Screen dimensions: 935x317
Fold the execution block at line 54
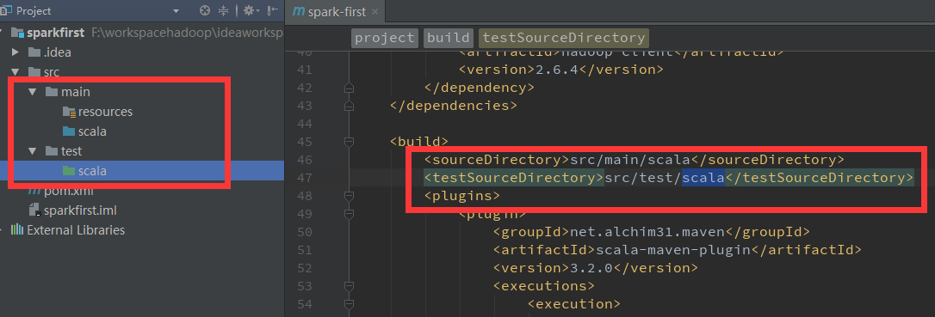coord(350,304)
